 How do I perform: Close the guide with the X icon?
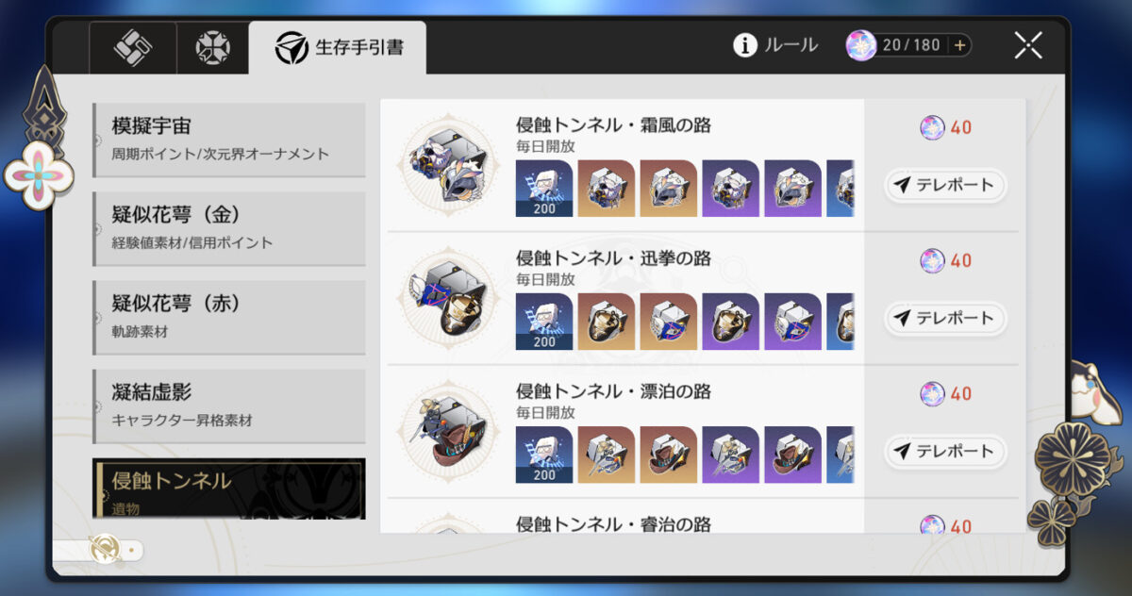(x=1028, y=45)
